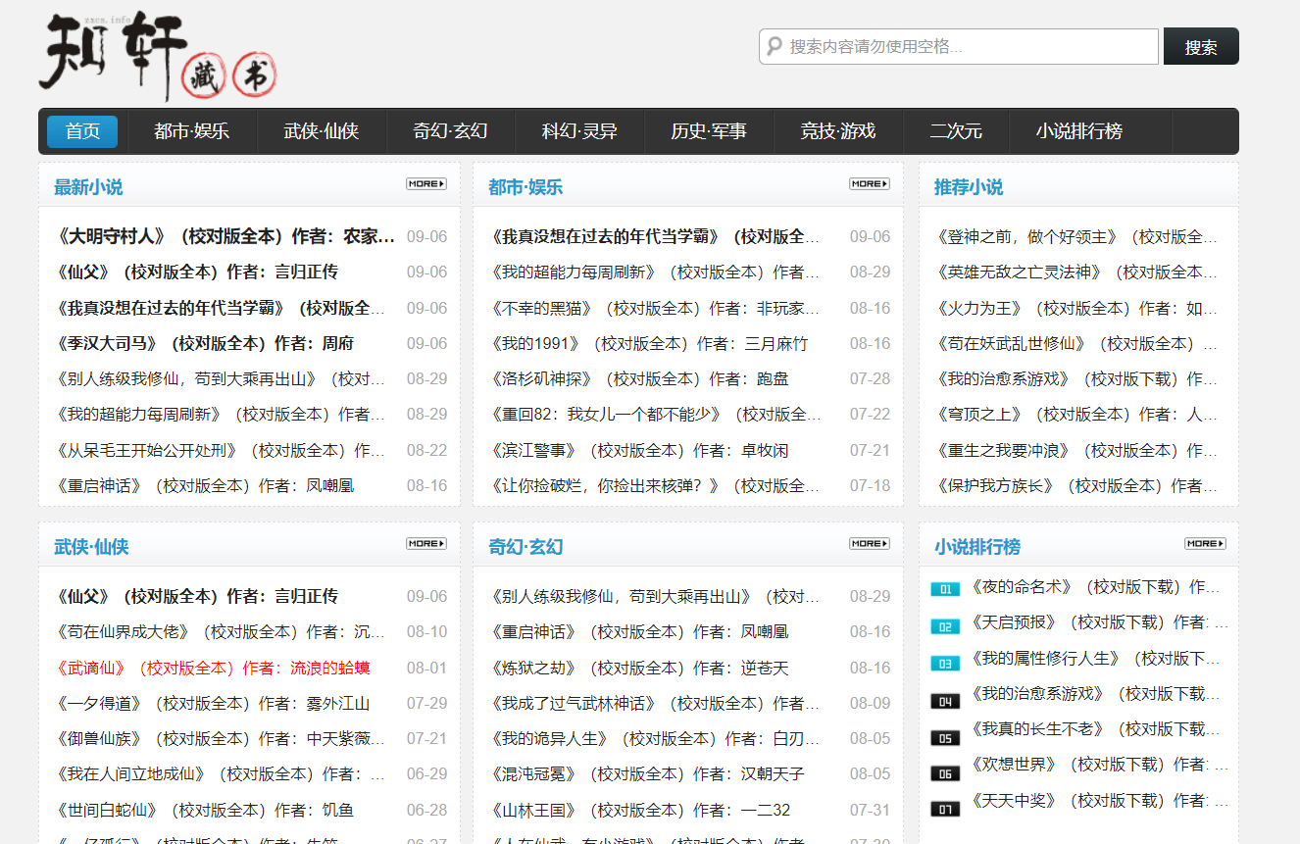Open 《重生之我要冲浪》 link
Image resolution: width=1300 pixels, height=844 pixels.
[x=1076, y=450]
